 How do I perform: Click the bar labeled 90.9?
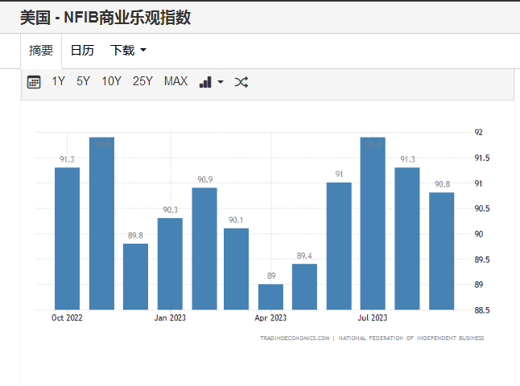tap(204, 248)
